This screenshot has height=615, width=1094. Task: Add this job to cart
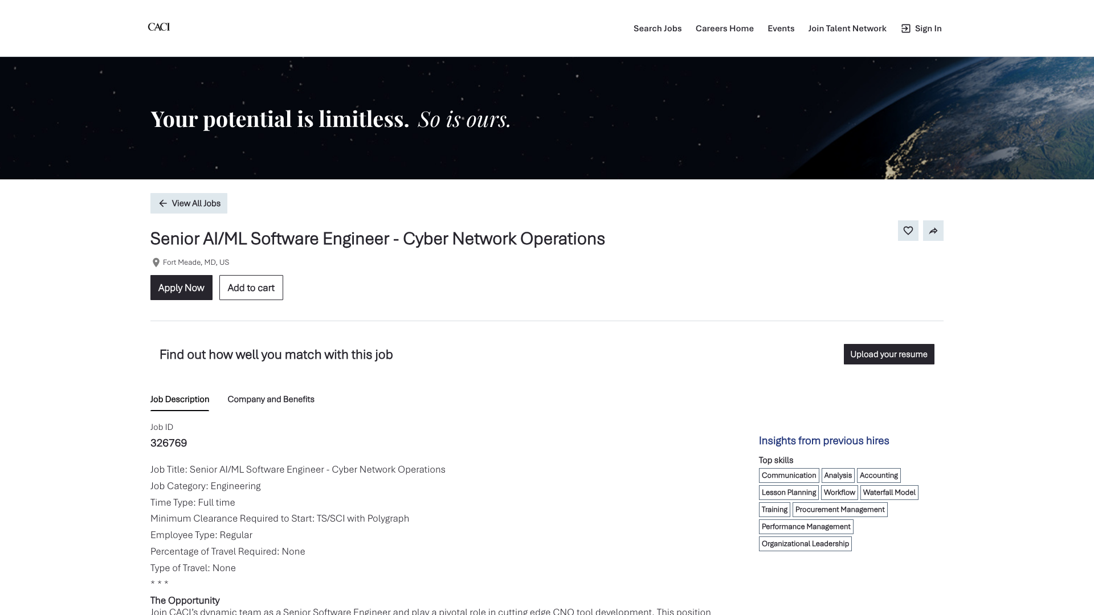[251, 288]
